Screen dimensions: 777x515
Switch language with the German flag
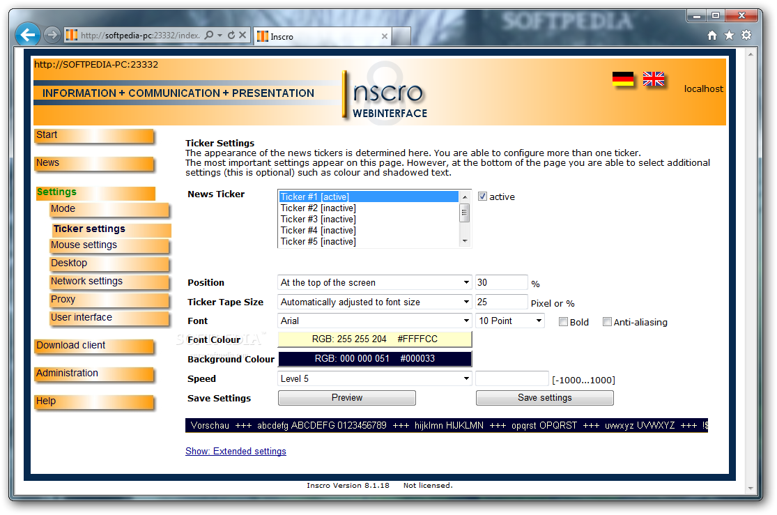pos(622,79)
